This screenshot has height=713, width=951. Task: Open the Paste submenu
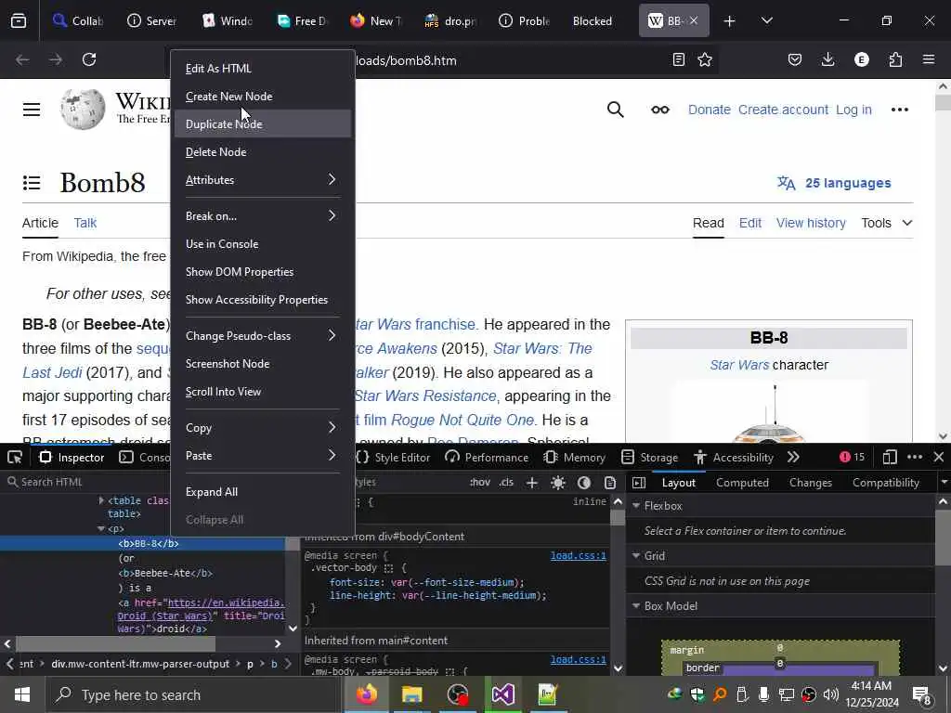(263, 455)
